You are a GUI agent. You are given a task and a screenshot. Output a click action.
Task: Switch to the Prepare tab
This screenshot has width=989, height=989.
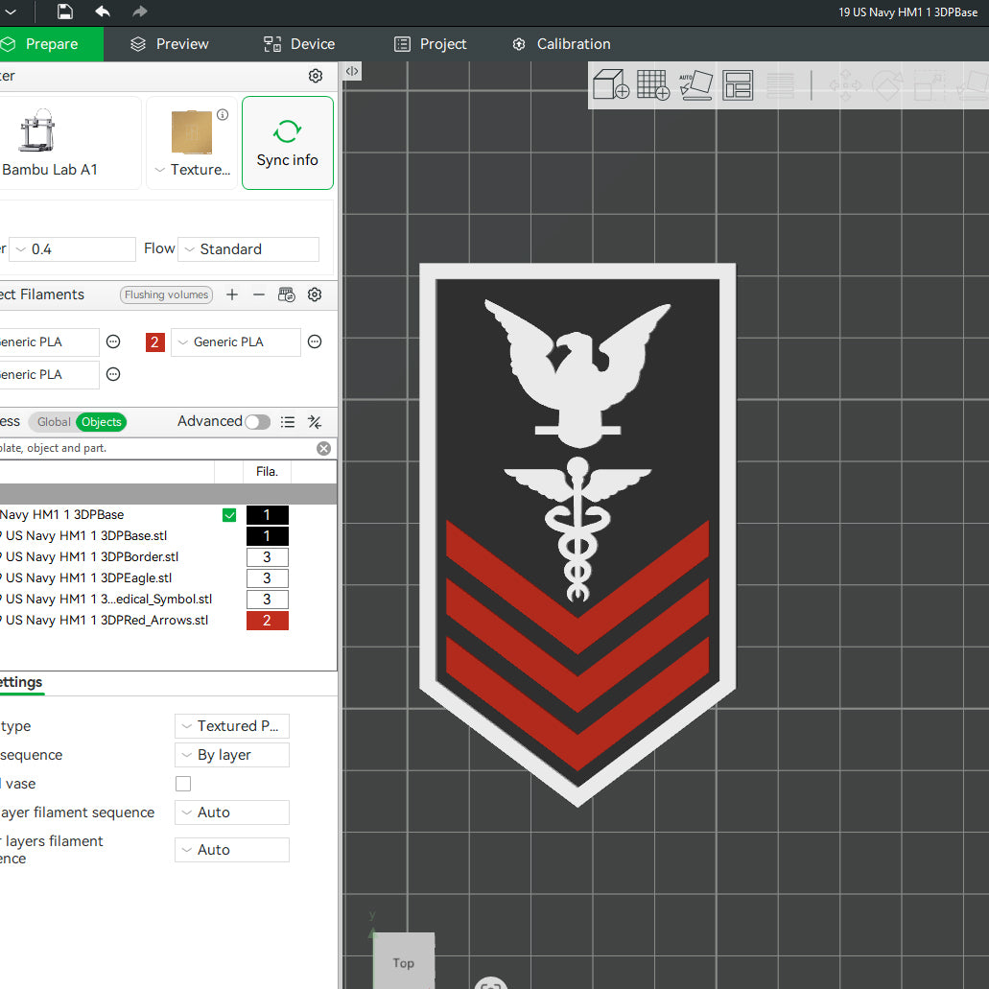click(x=51, y=44)
